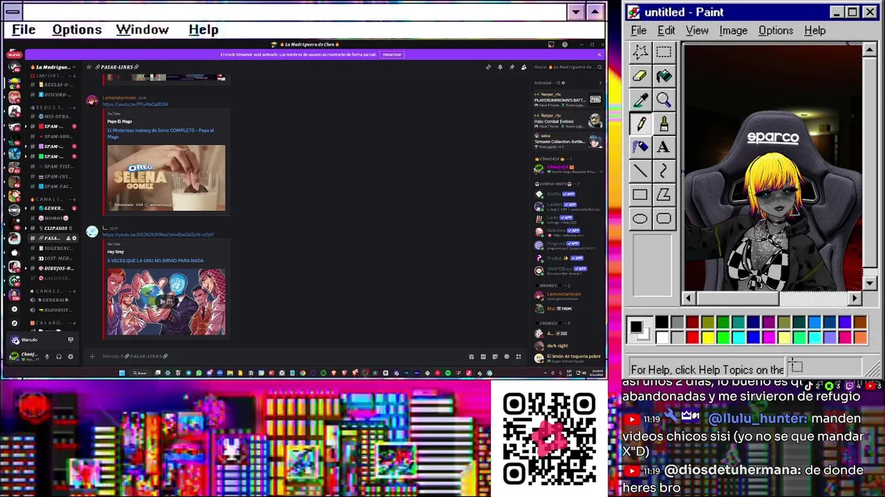Image resolution: width=885 pixels, height=497 pixels.
Task: Choose the Rounded Rectangle tool
Action: [x=664, y=219]
